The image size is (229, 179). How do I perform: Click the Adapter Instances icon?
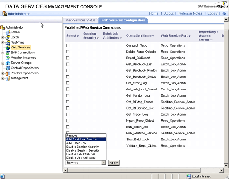[x=8, y=58]
